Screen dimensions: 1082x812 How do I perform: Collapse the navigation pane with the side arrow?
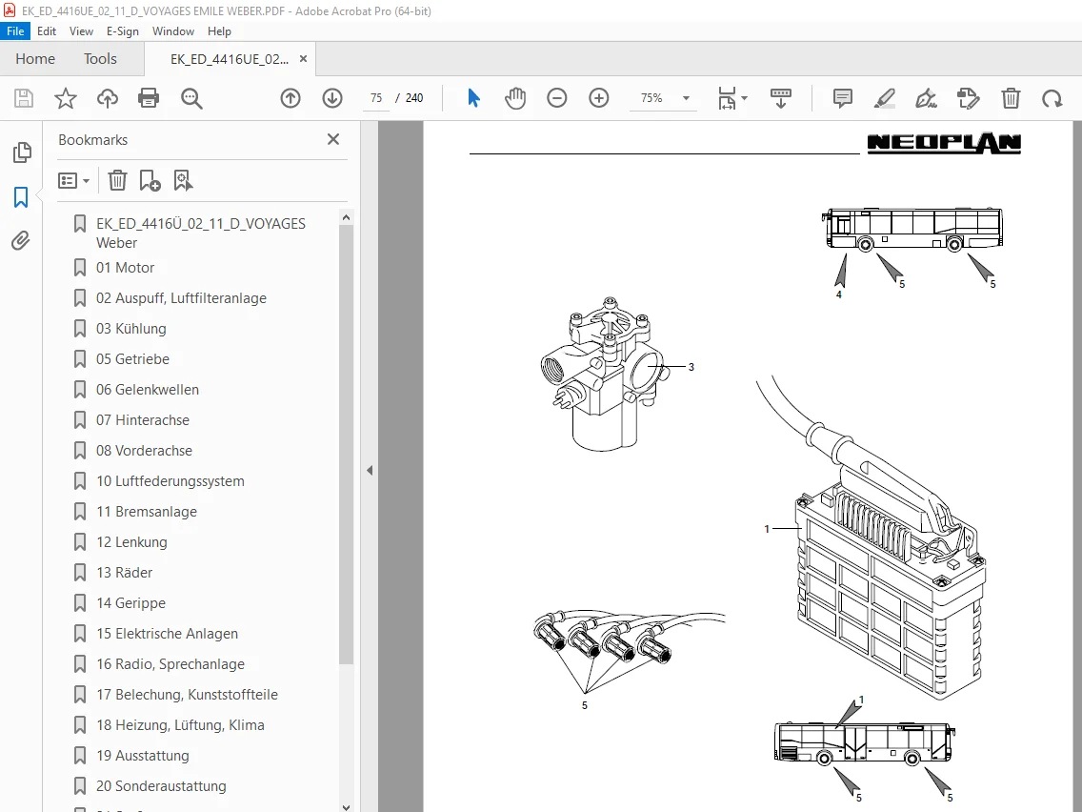(370, 470)
